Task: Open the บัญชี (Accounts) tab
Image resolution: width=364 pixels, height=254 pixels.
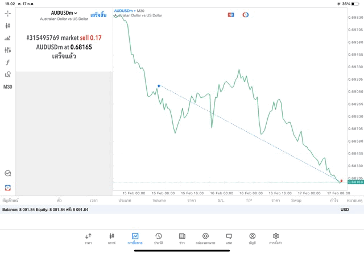Action: click(253, 239)
